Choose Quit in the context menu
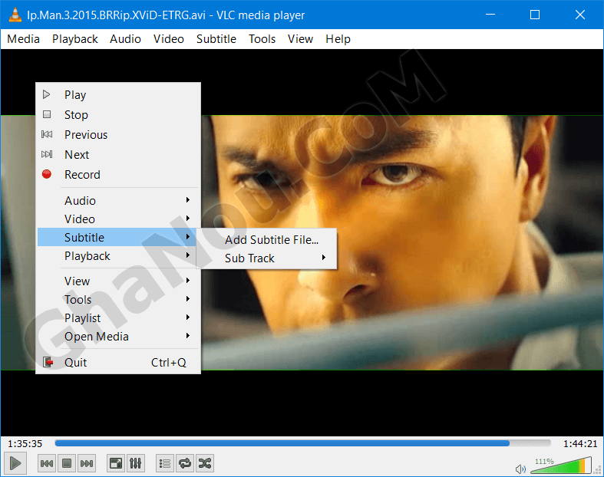This screenshot has height=477, width=604. [118, 363]
